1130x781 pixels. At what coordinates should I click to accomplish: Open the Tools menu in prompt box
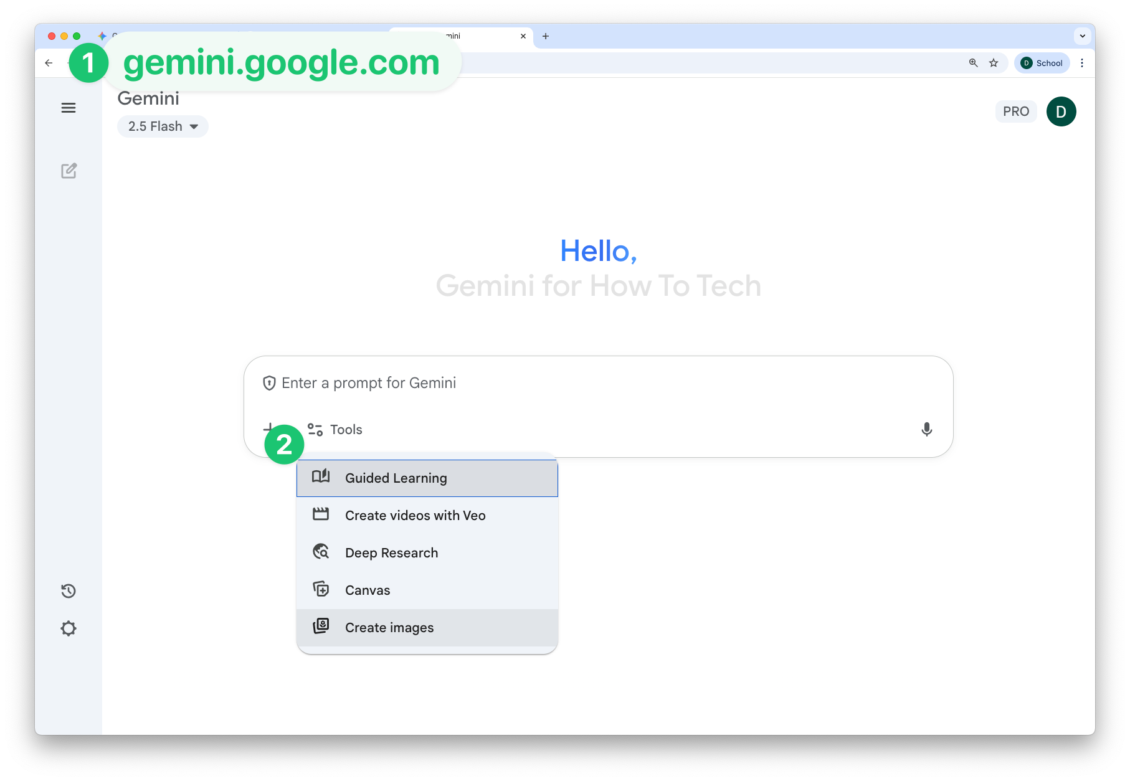tap(335, 429)
